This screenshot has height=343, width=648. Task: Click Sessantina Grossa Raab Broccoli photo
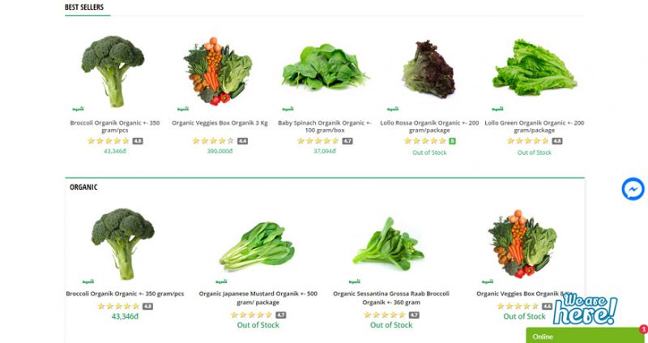[388, 244]
